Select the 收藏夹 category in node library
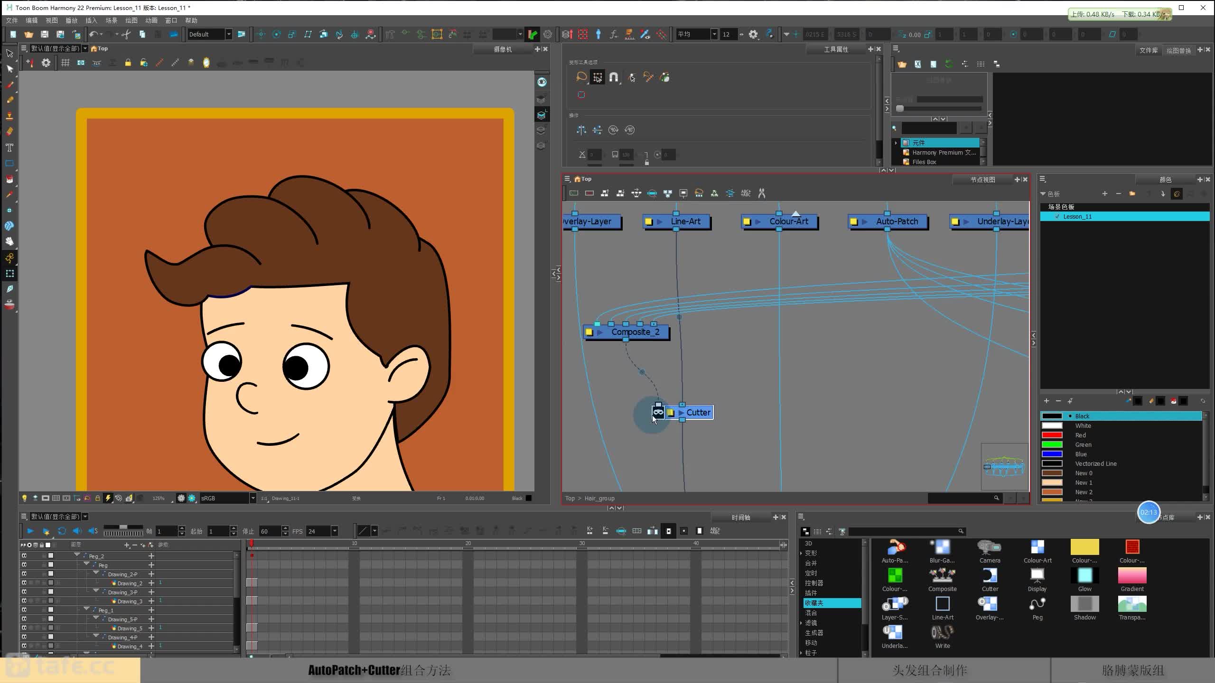 (832, 603)
